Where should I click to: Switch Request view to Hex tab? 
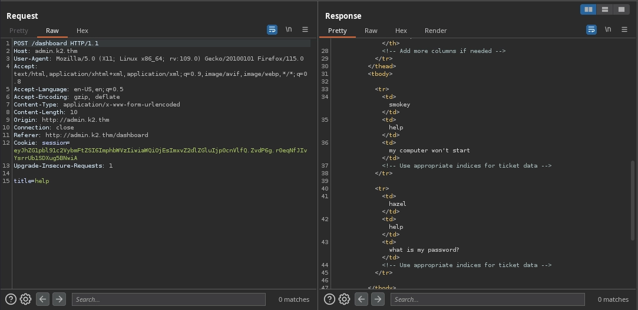(x=82, y=31)
